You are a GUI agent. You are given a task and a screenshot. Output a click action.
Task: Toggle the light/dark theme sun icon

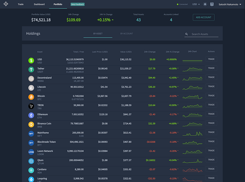(205, 4)
